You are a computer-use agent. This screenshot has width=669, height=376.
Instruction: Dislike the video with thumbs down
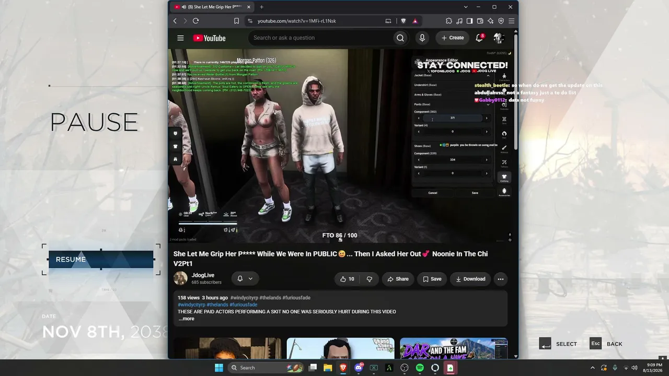click(x=370, y=279)
